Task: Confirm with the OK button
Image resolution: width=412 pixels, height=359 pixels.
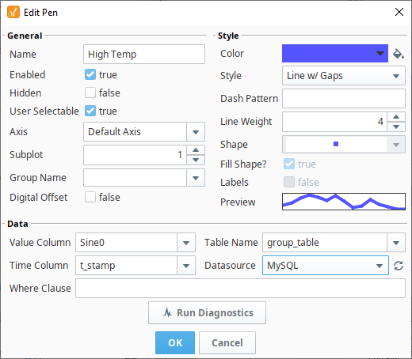Action: pyautogui.click(x=175, y=342)
